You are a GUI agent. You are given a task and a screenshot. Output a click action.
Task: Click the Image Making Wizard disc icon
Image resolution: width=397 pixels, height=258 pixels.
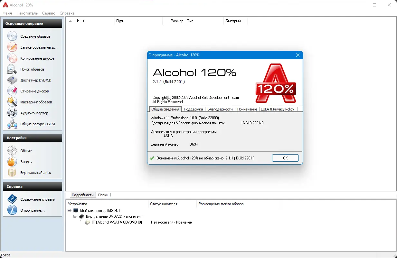coord(12,36)
